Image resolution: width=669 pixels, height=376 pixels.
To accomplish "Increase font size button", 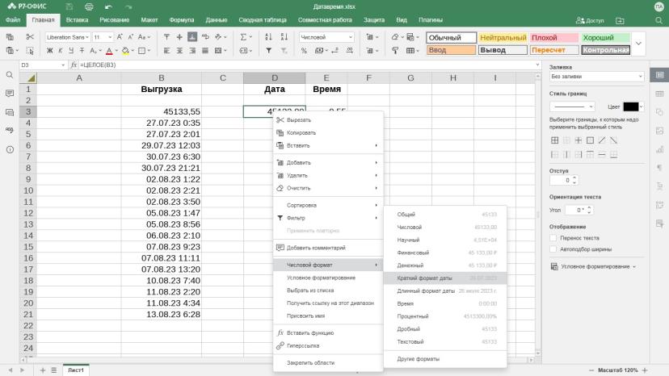I will point(120,37).
